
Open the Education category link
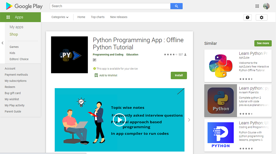[x=132, y=55]
